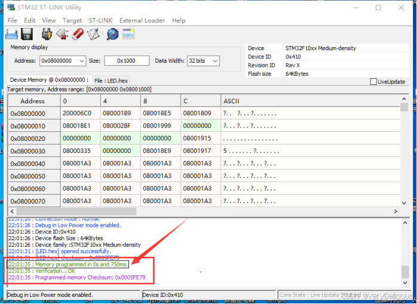The image size is (417, 304).
Task: Click the Size input field 0x1000
Action: tap(127, 61)
